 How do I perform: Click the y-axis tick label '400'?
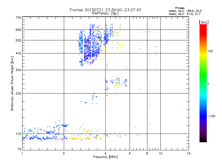tap(19, 53)
